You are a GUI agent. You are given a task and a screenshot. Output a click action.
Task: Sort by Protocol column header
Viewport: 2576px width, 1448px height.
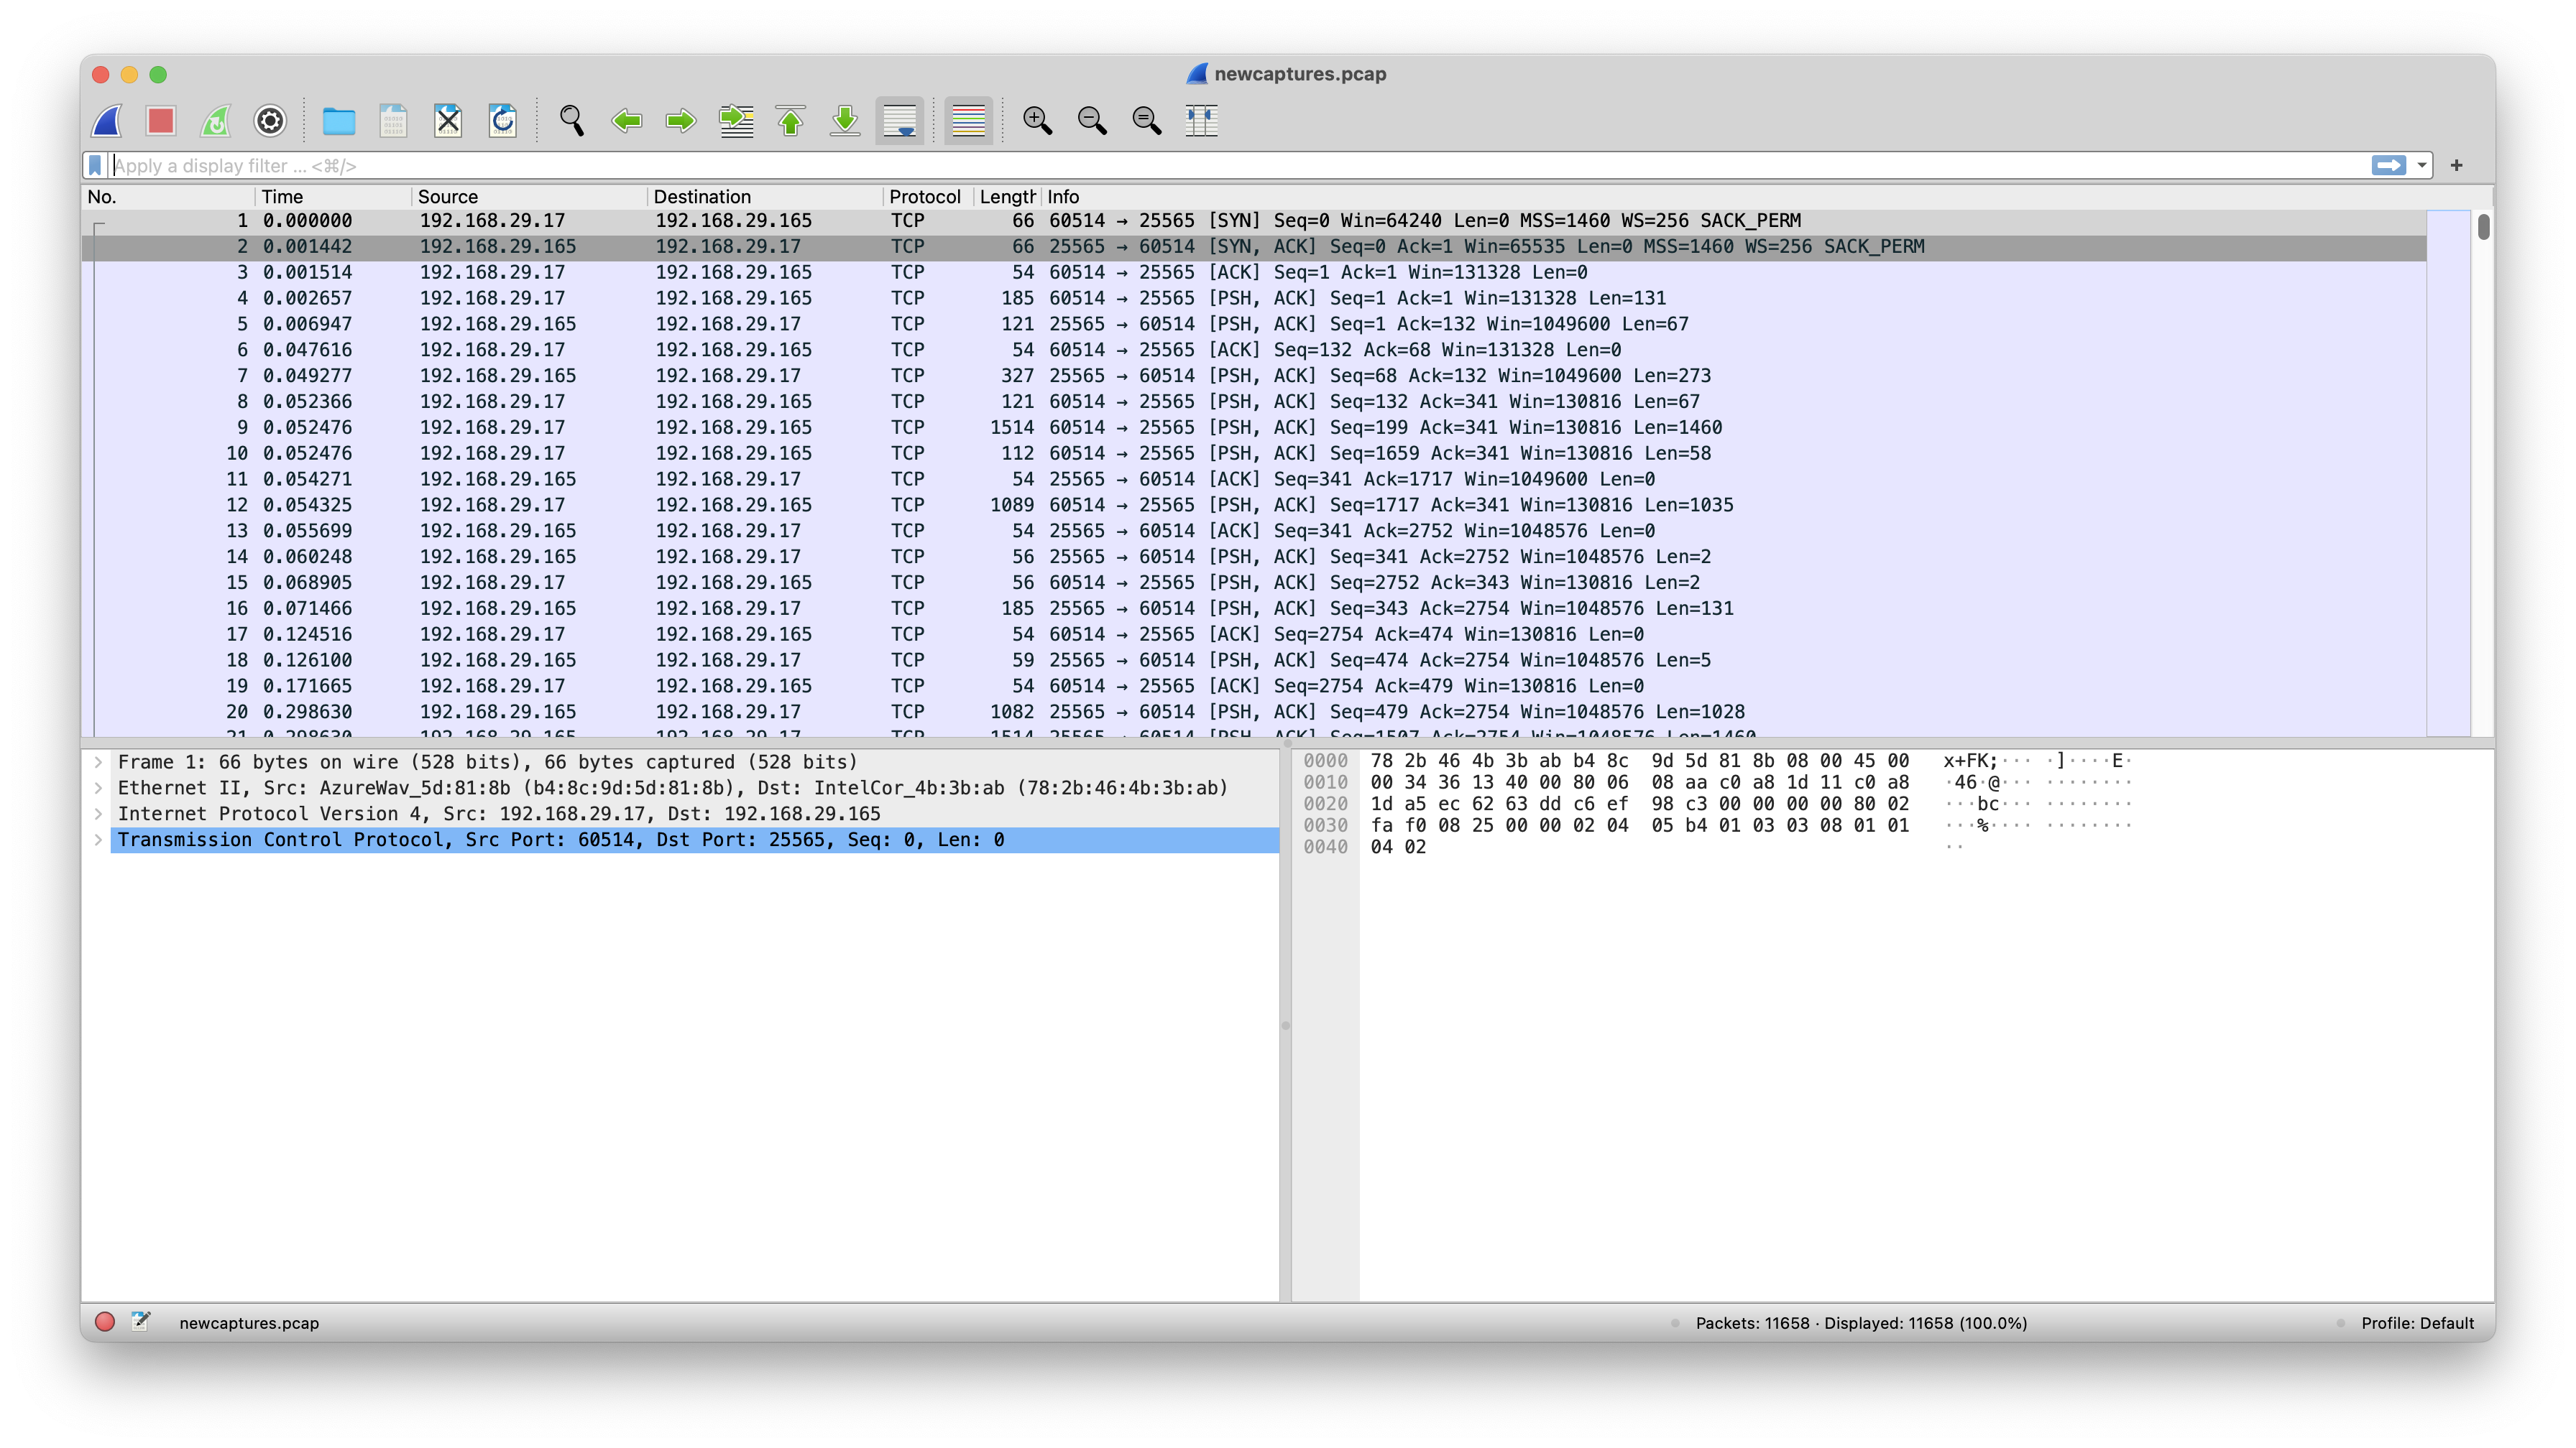coord(928,197)
